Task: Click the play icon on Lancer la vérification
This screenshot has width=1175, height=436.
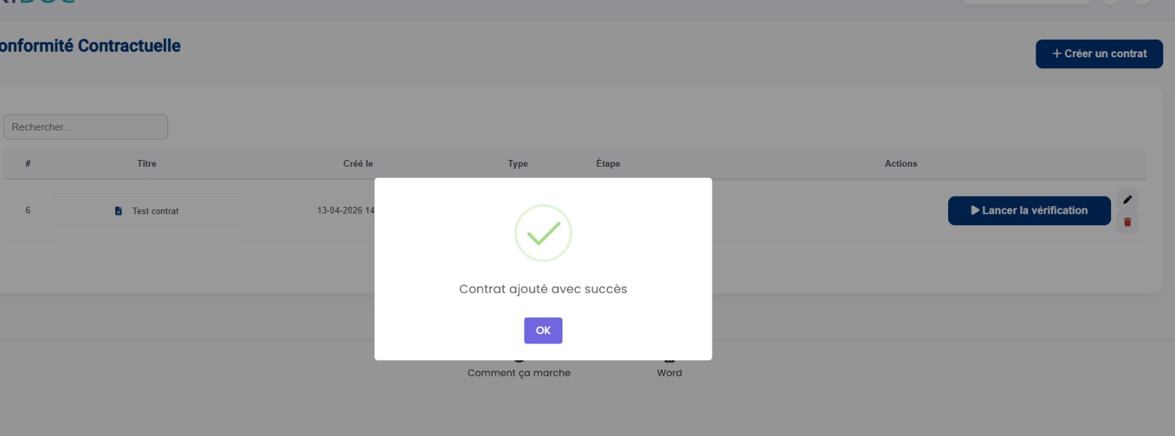Action: [975, 211]
